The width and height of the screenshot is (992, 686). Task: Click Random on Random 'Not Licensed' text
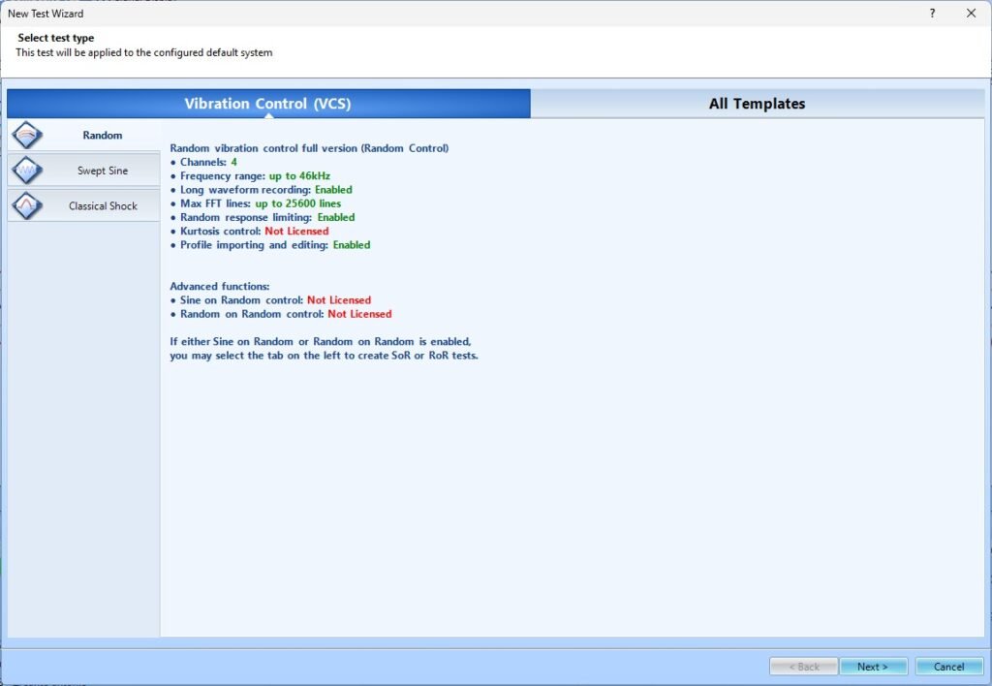(x=359, y=314)
